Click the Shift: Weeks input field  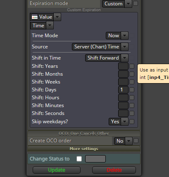pyautogui.click(x=123, y=82)
